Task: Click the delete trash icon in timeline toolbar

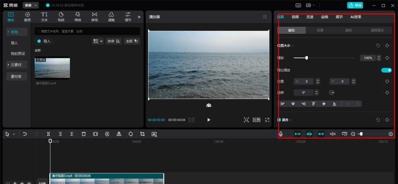Action: pos(83,134)
